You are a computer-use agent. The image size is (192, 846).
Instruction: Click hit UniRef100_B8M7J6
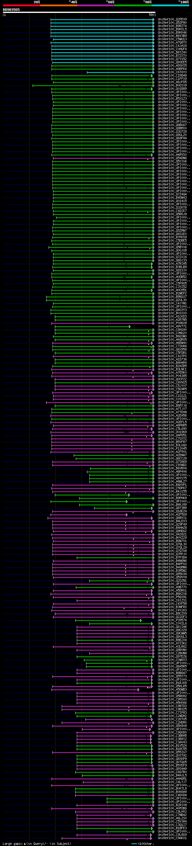click(172, 406)
